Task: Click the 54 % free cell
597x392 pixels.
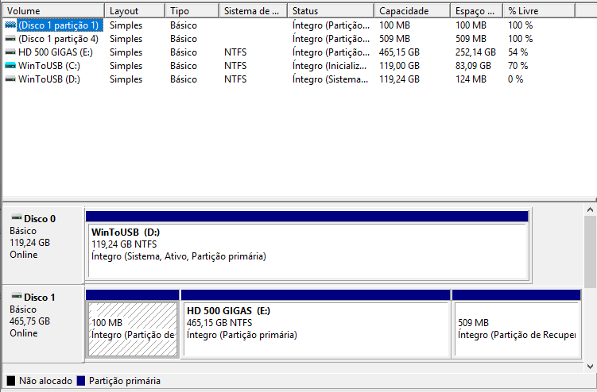Action: pos(518,52)
